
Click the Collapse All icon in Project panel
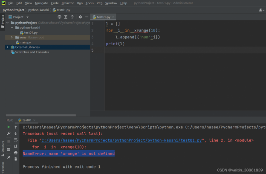(x=72, y=17)
